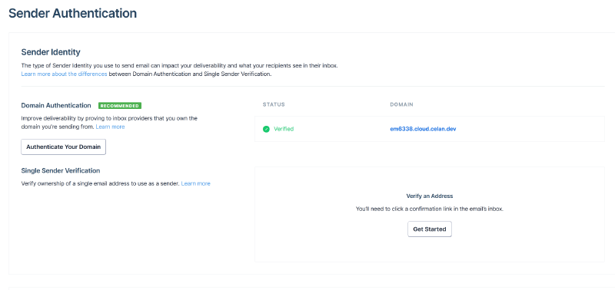Click the DOMAIN column header

[401, 104]
